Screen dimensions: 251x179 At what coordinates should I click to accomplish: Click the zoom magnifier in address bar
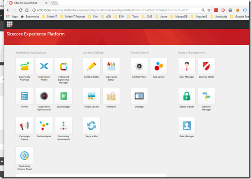[x=203, y=10]
